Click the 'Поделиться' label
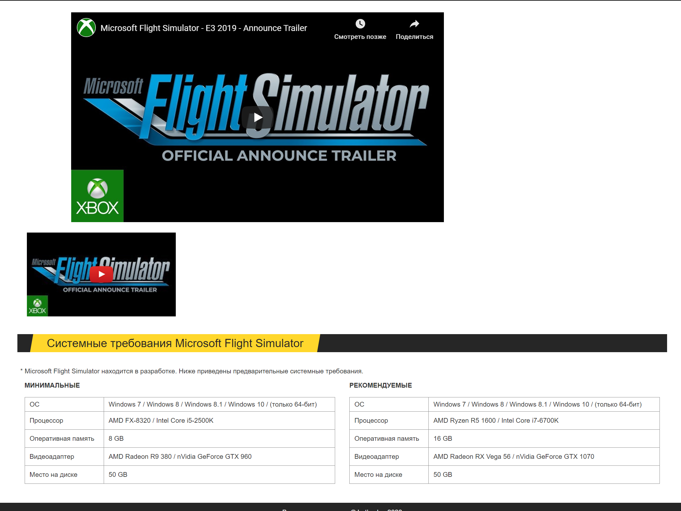 click(414, 37)
